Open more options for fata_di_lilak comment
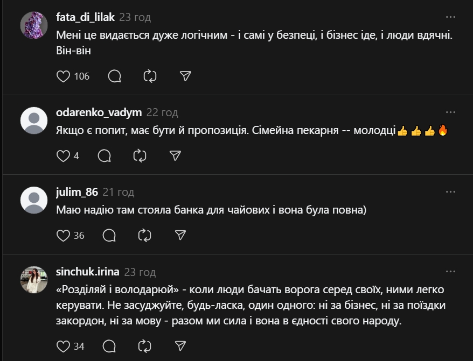The height and width of the screenshot is (361, 473). 450,16
